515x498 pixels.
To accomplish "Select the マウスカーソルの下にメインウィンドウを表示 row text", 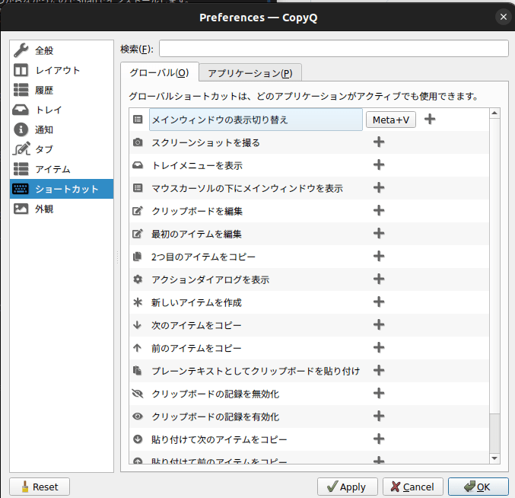I will 247,188.
